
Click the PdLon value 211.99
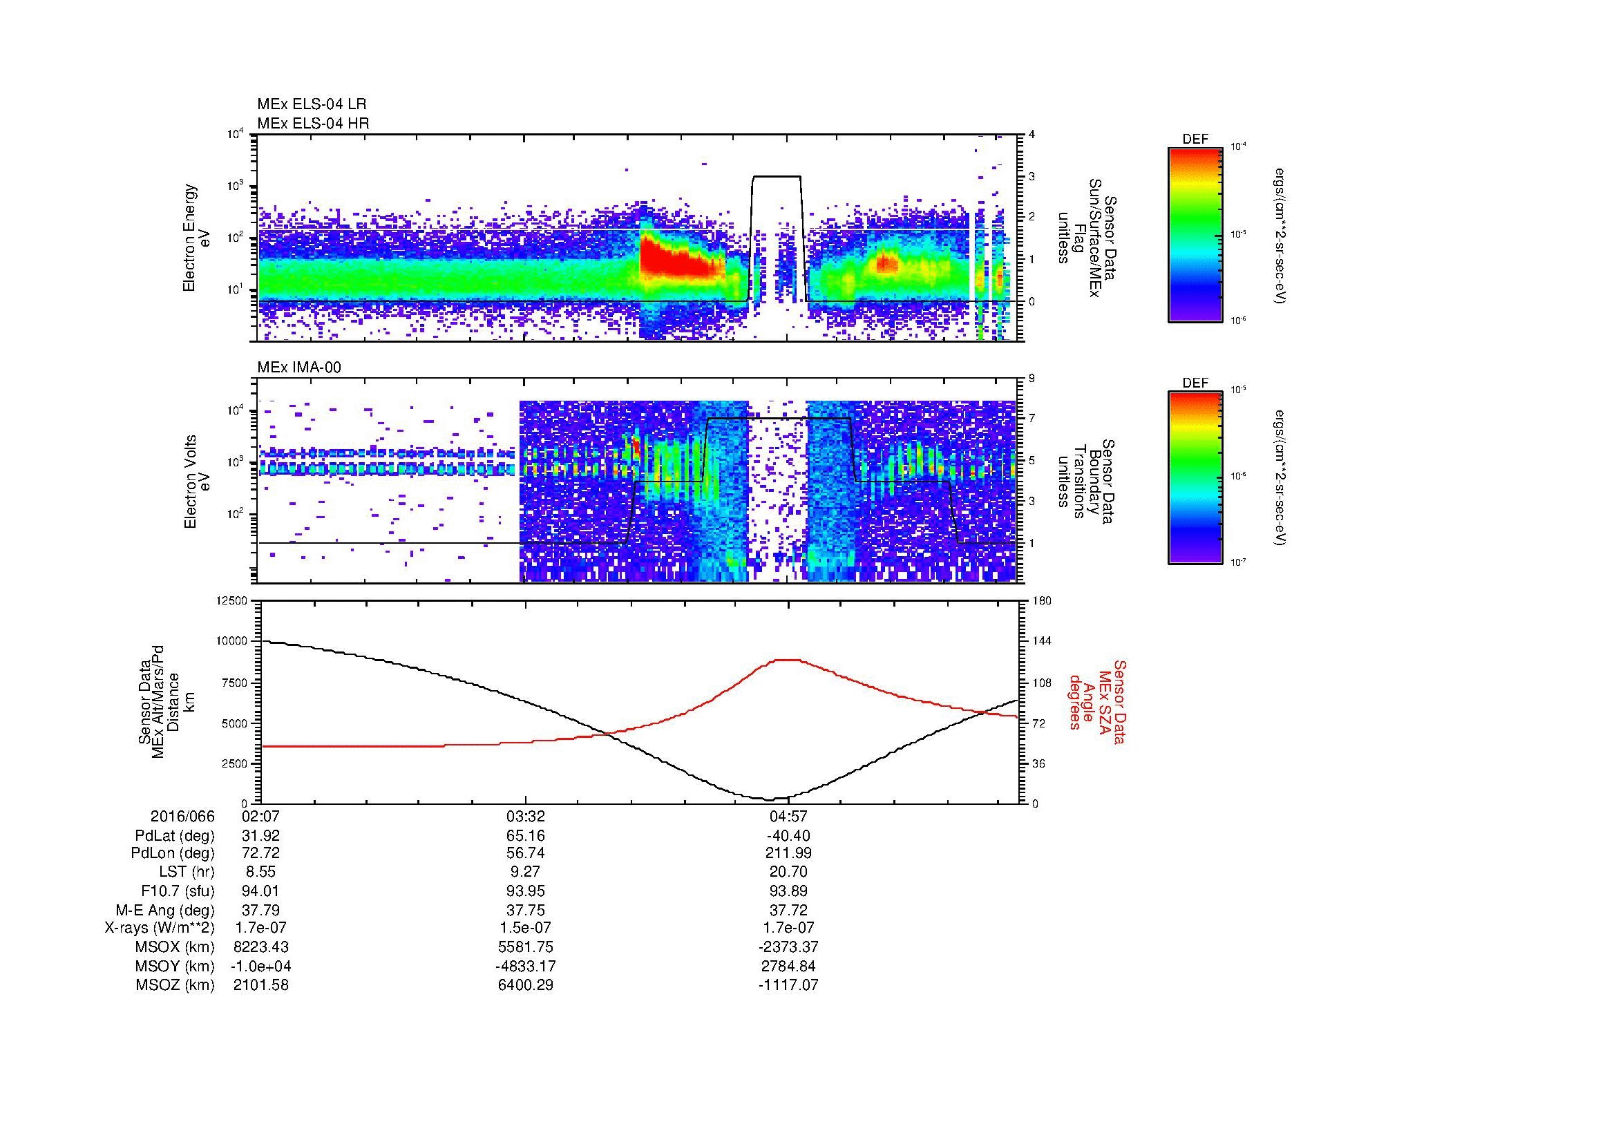(788, 853)
